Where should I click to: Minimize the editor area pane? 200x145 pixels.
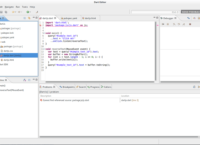[x=154, y=17]
